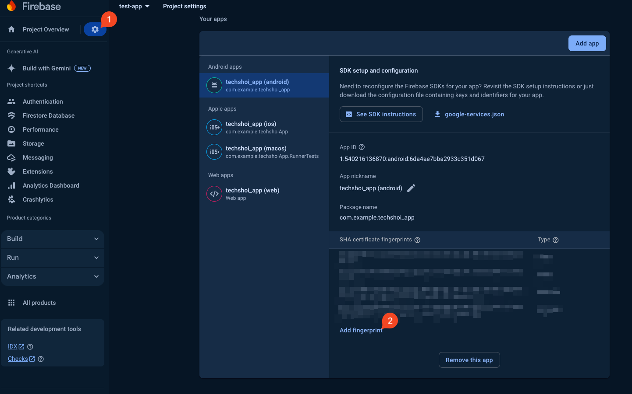Click the All products grid icon
Image resolution: width=632 pixels, height=394 pixels.
(11, 303)
